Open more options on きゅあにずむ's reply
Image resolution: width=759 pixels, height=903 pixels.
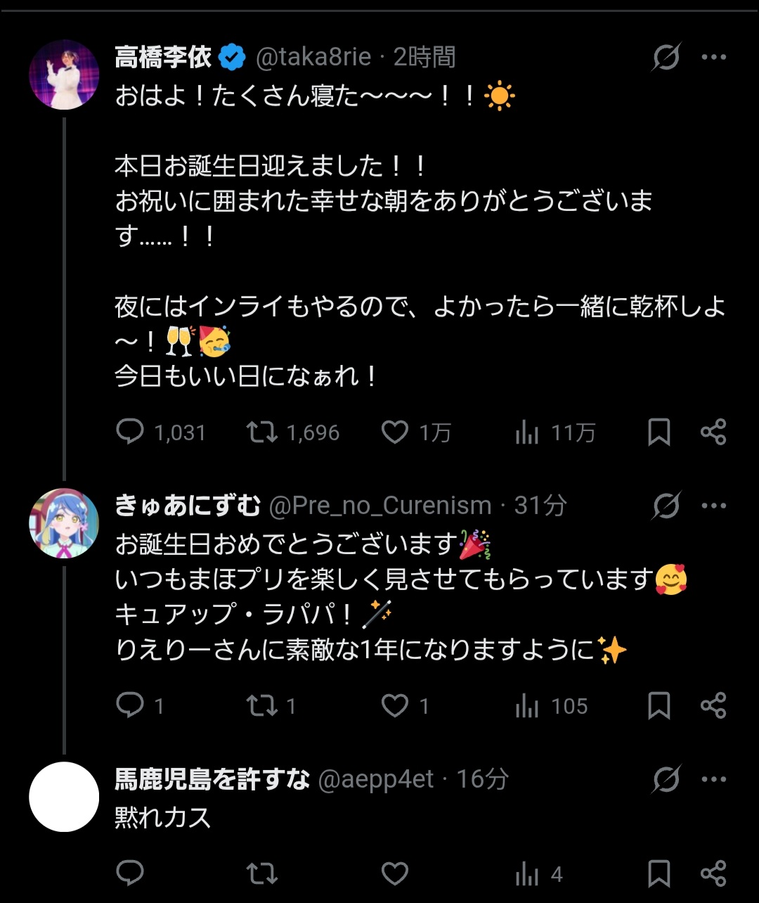pyautogui.click(x=714, y=506)
